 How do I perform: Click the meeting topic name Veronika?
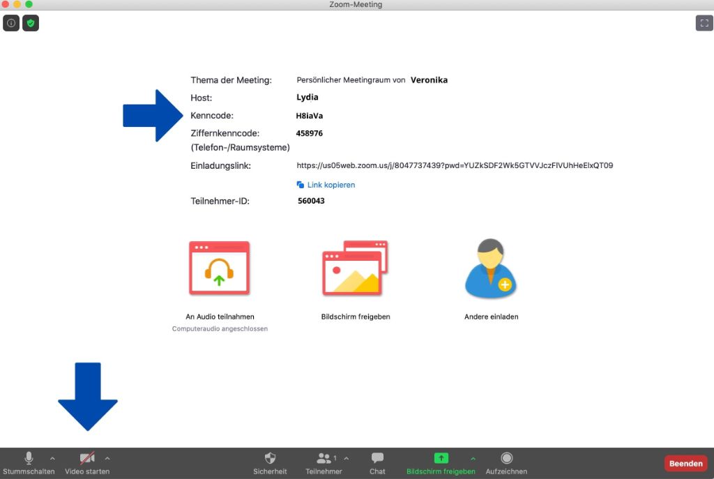pyautogui.click(x=429, y=80)
